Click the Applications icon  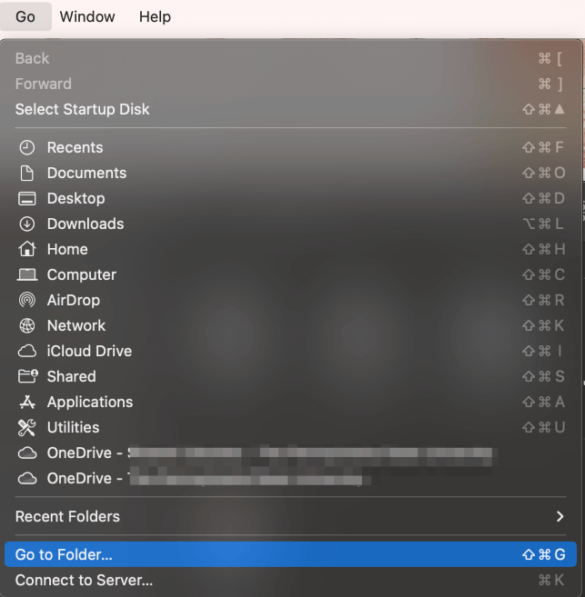pyautogui.click(x=27, y=402)
